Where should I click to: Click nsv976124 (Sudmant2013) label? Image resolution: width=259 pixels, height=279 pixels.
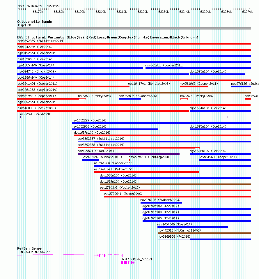pyautogui.click(x=102, y=157)
